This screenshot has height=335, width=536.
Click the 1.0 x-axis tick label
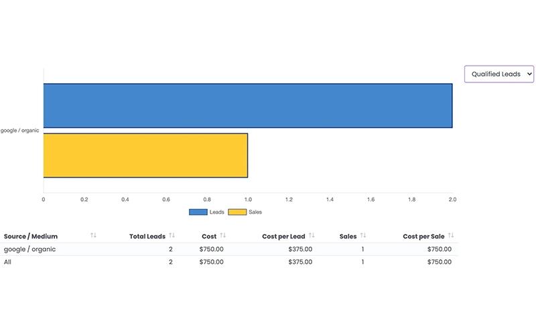pyautogui.click(x=248, y=199)
